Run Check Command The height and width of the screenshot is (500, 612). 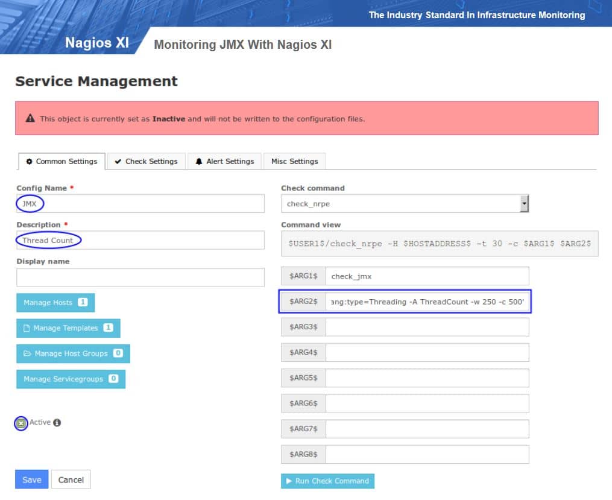[327, 481]
